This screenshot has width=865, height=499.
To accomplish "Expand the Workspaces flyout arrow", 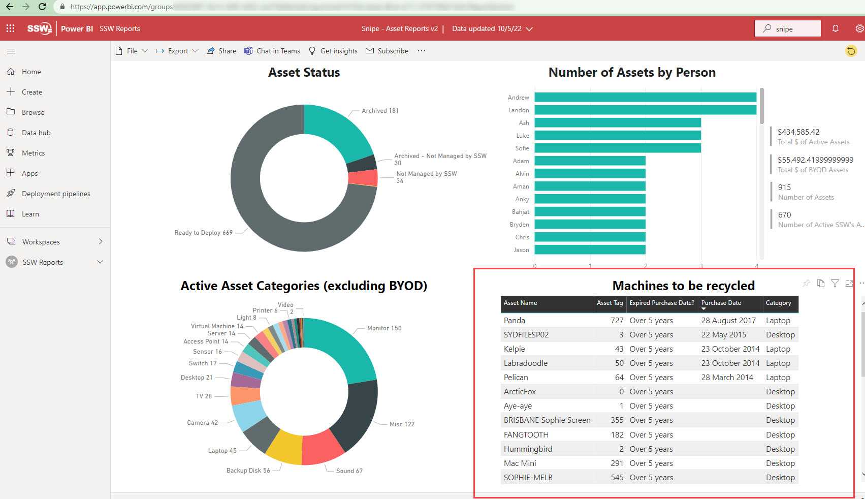I will click(101, 241).
